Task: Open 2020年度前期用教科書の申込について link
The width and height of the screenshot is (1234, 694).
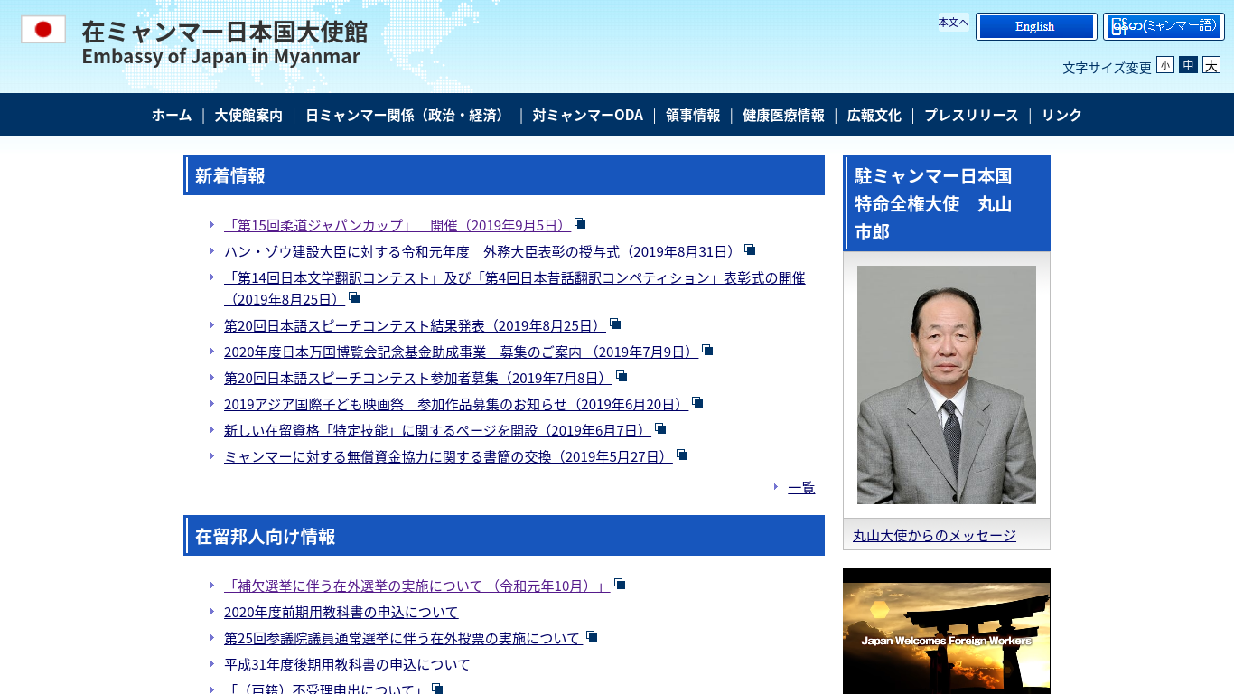Action: tap(341, 613)
